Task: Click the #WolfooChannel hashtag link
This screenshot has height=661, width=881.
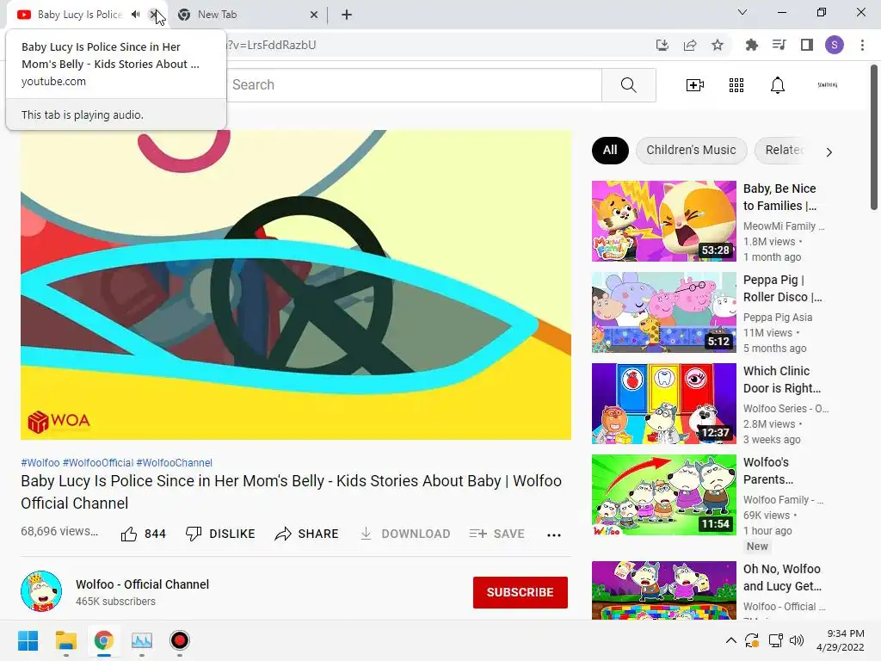Action: (x=174, y=462)
